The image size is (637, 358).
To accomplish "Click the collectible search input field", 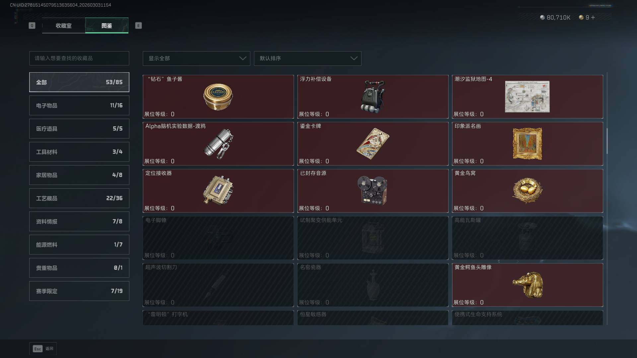I will tap(79, 58).
